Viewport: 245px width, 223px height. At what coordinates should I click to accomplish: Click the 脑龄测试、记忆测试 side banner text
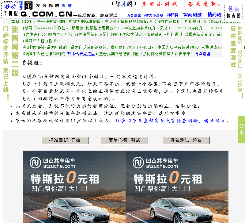pos(240,63)
